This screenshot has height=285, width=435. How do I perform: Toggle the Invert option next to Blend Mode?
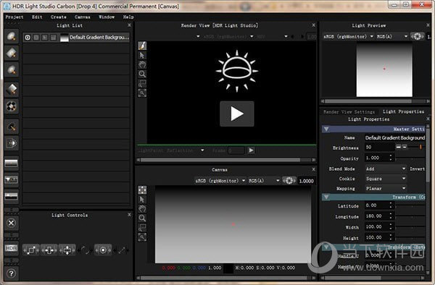pyautogui.click(x=418, y=169)
